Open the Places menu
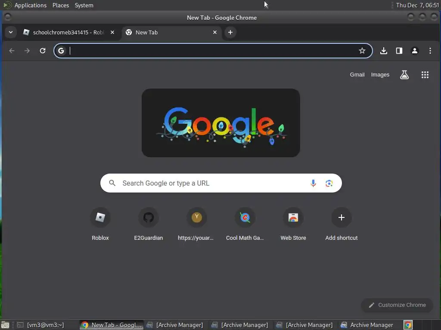This screenshot has width=441, height=330. (60, 5)
